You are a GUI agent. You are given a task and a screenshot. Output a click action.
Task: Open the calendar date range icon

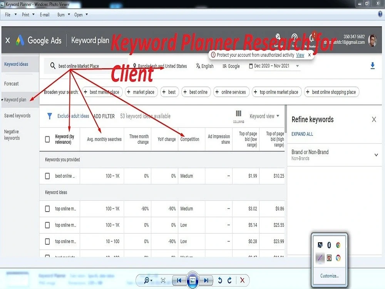pyautogui.click(x=251, y=66)
